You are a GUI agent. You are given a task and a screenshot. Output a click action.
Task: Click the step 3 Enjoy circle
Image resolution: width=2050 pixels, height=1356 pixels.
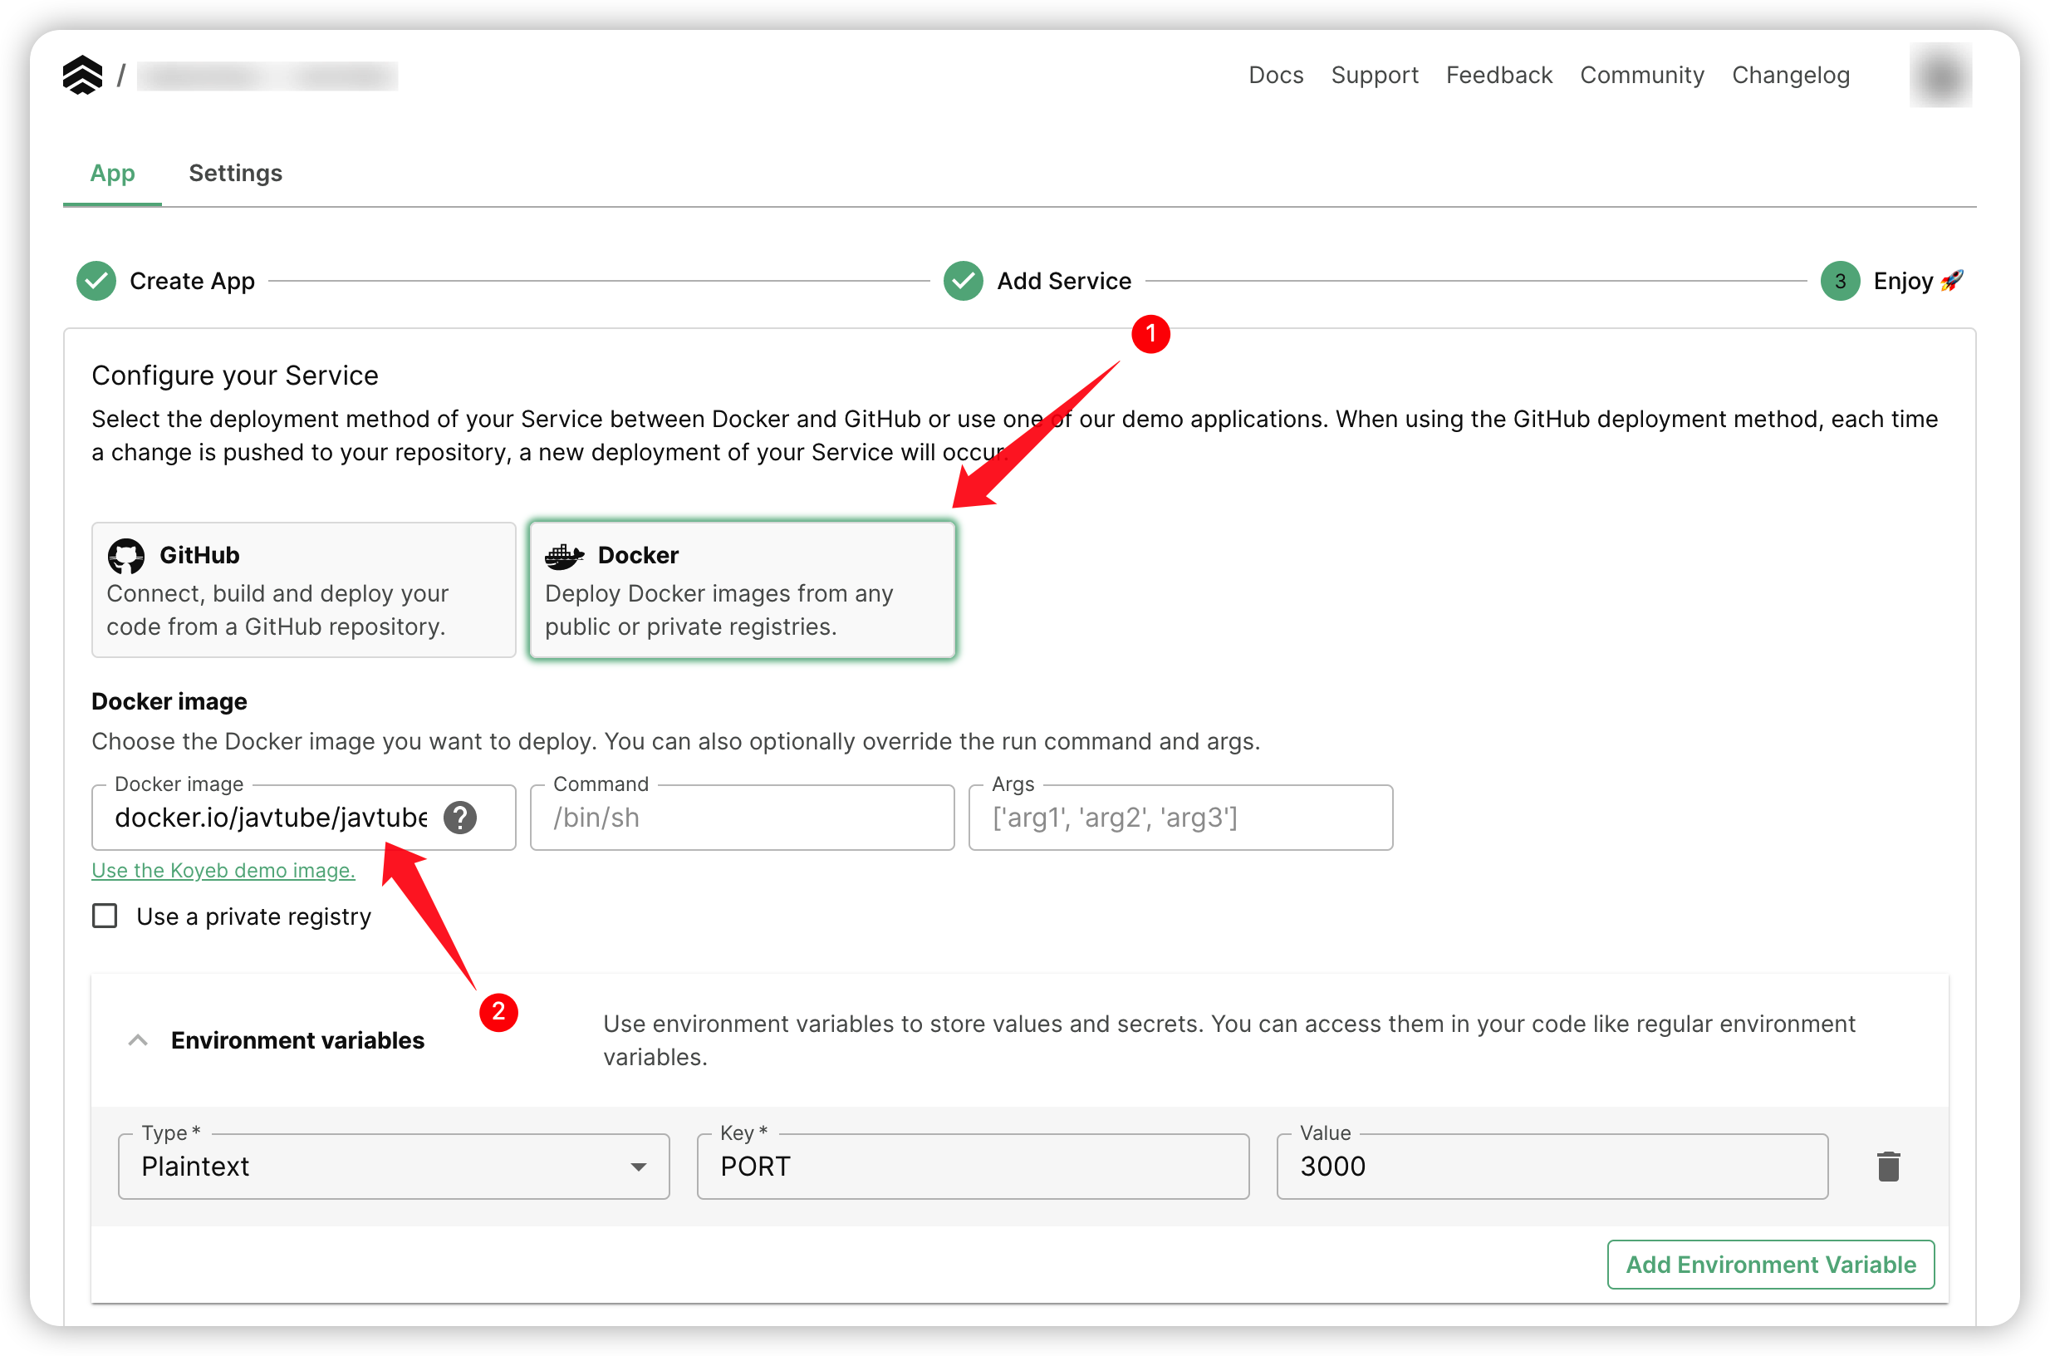tap(1839, 281)
